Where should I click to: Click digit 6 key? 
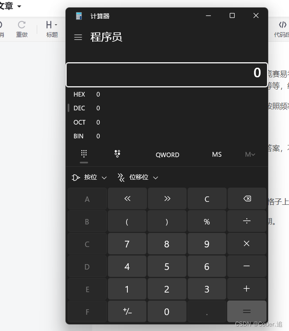[207, 266]
